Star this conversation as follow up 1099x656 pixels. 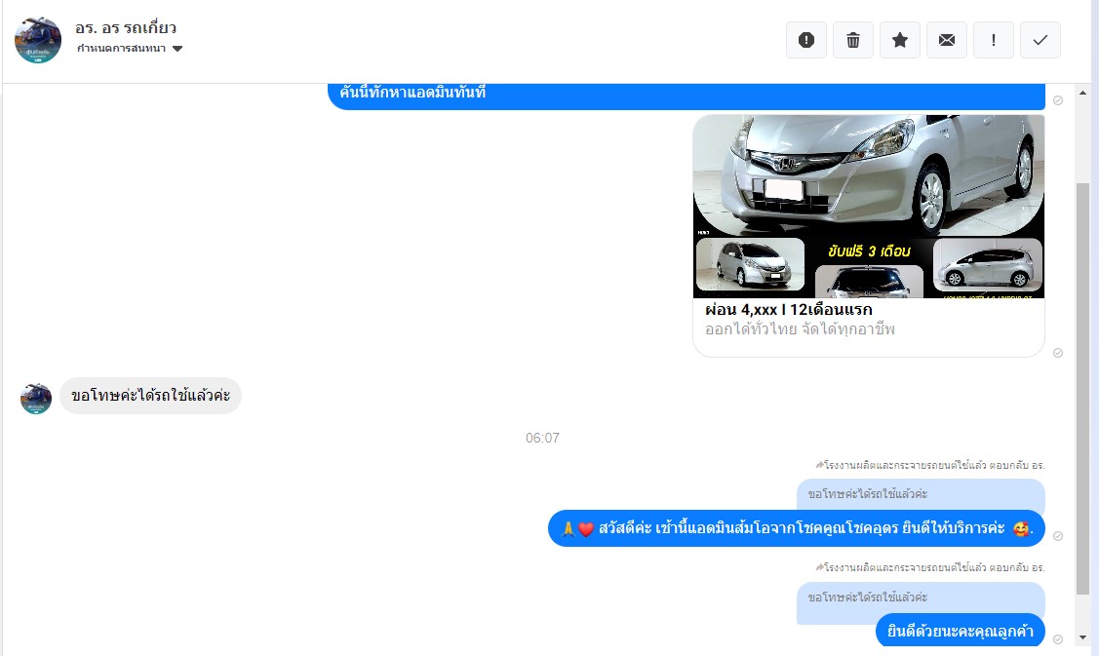pyautogui.click(x=900, y=40)
